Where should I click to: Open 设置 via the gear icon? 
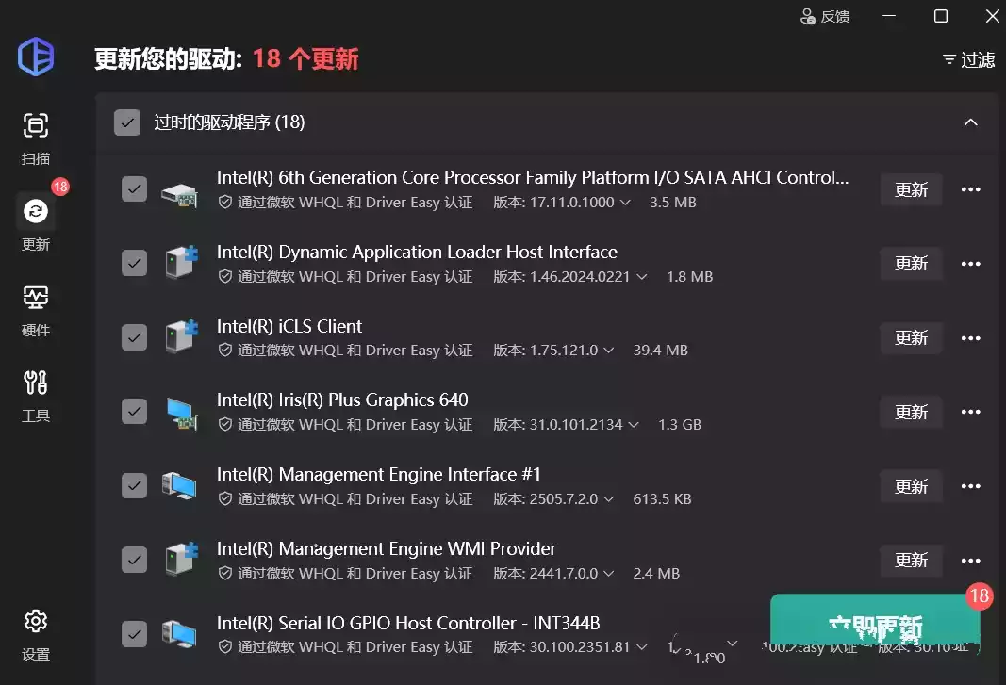pos(35,621)
